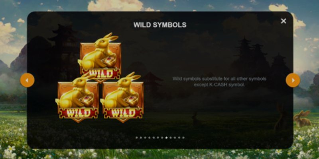Jump to the fifth page indicator dot
Viewport: 319px width, 159px height.
pyautogui.click(x=154, y=138)
